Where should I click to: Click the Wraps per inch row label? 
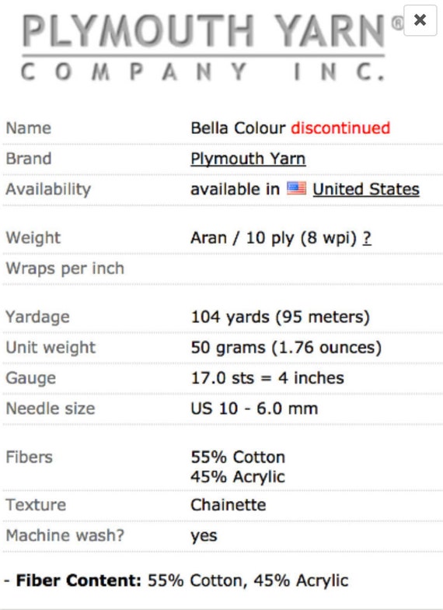[65, 268]
